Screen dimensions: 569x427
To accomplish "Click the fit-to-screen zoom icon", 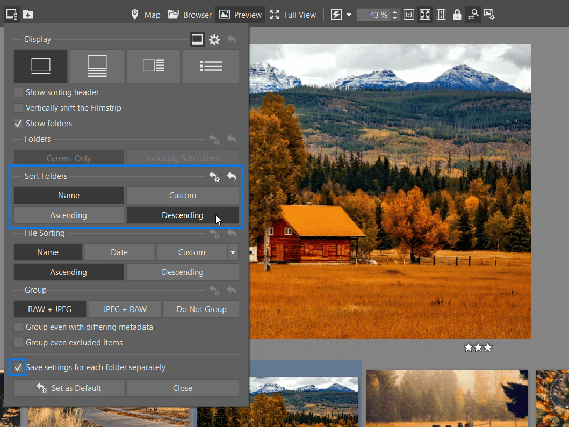I will pyautogui.click(x=424, y=14).
